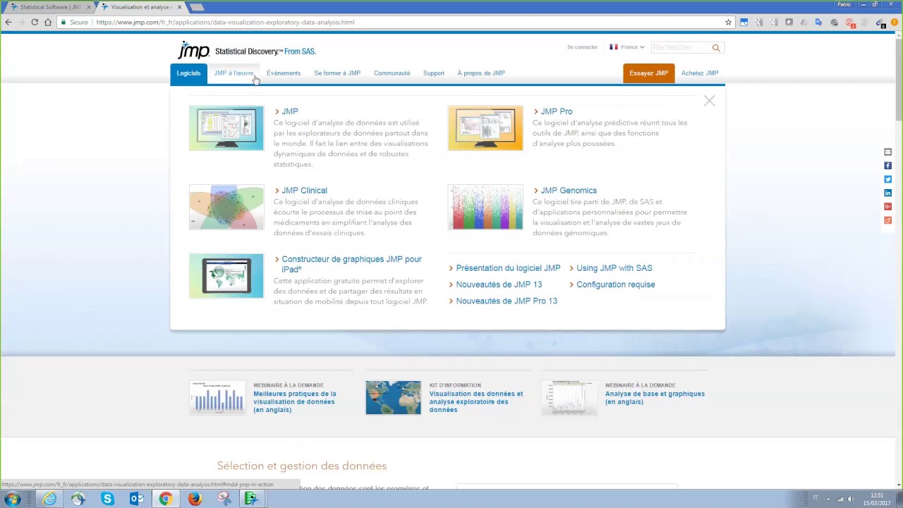Show hidden tray icons arrow
Image resolution: width=903 pixels, height=508 pixels.
pos(828,499)
